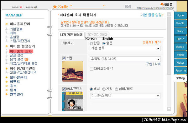Select the 영문 radio button

tap(104, 43)
